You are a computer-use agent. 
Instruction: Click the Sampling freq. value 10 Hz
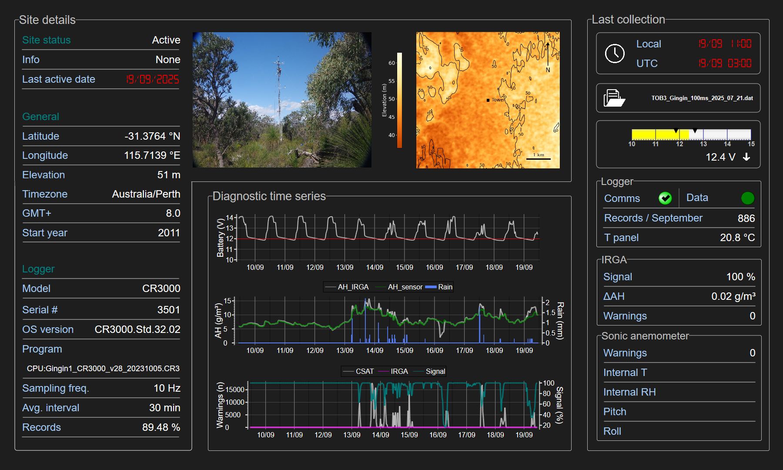pos(167,388)
